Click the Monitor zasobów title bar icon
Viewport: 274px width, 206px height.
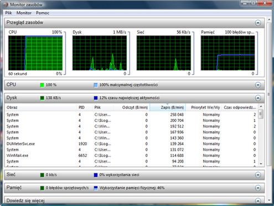(6, 4)
